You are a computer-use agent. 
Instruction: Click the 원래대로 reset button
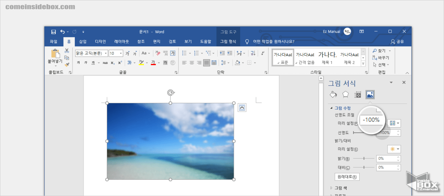tap(347, 177)
